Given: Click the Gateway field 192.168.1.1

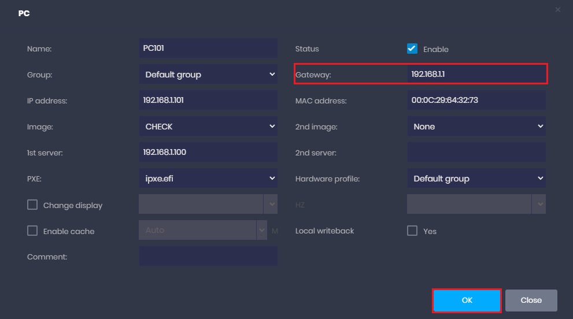Looking at the screenshot, I should (476, 75).
